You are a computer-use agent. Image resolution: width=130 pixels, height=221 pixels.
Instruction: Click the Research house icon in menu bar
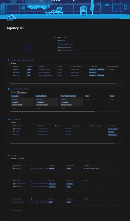coord(59,41)
